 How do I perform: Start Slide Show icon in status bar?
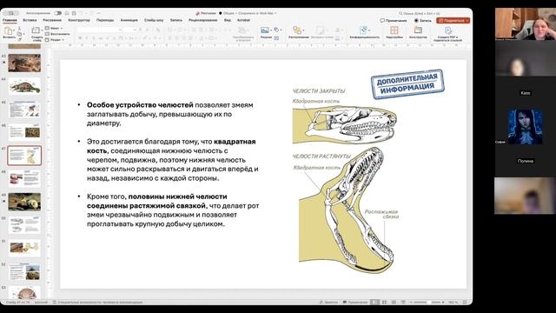403,303
